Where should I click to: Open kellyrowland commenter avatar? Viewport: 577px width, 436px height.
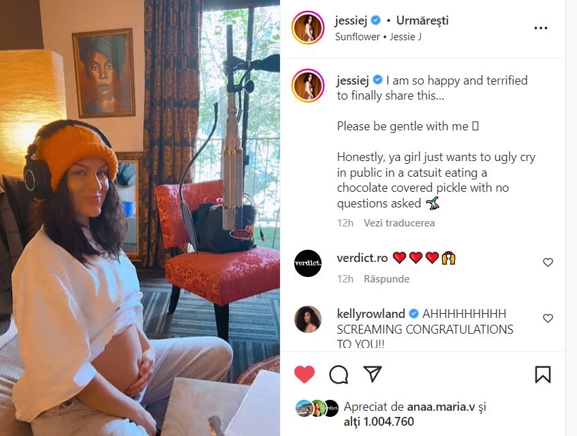[308, 319]
